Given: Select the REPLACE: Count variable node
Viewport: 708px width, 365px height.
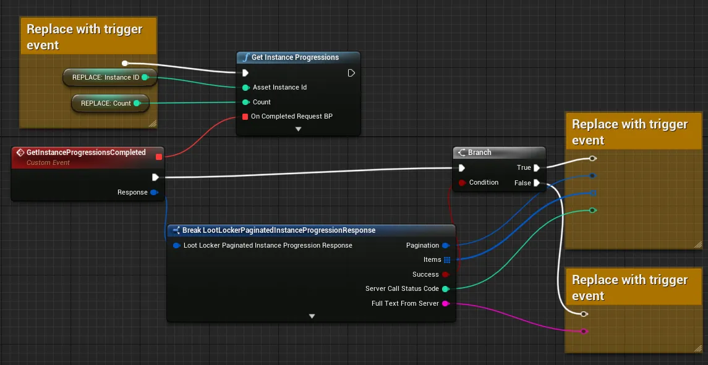Looking at the screenshot, I should pos(110,103).
